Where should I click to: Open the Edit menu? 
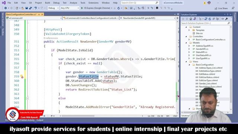click(x=16, y=3)
